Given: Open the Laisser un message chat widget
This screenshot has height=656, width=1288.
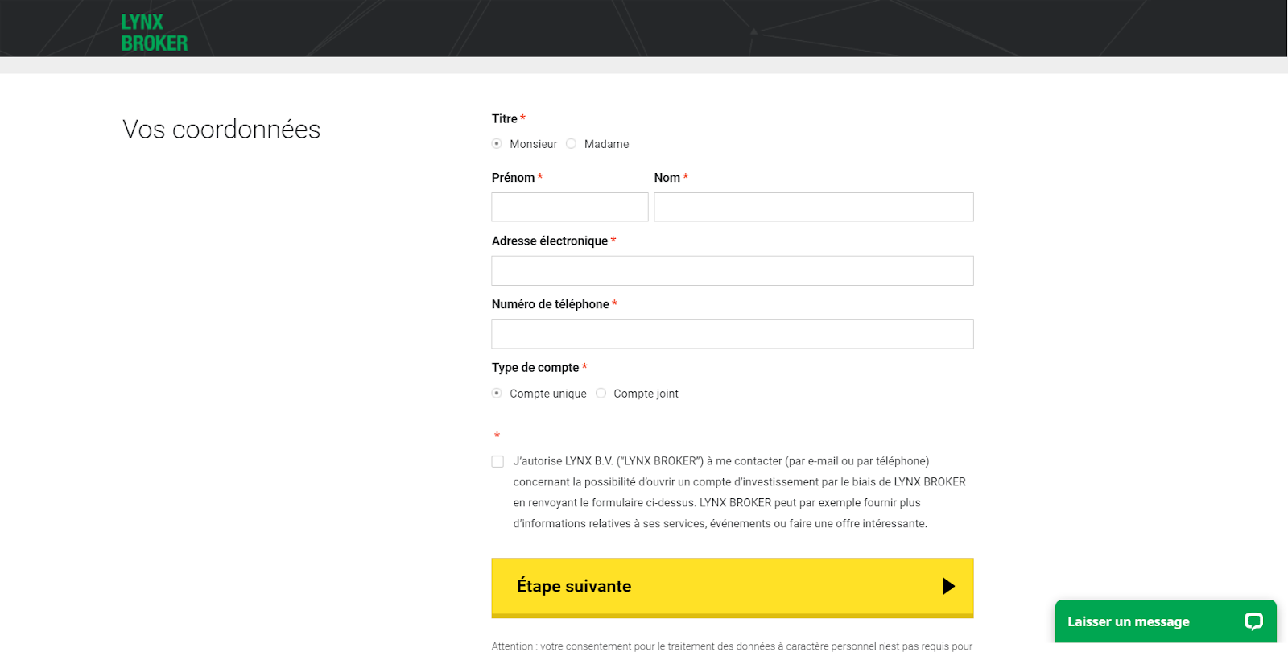Looking at the screenshot, I should [1166, 621].
